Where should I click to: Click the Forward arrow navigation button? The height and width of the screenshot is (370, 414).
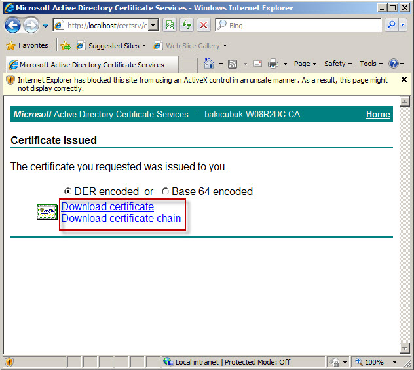point(31,26)
